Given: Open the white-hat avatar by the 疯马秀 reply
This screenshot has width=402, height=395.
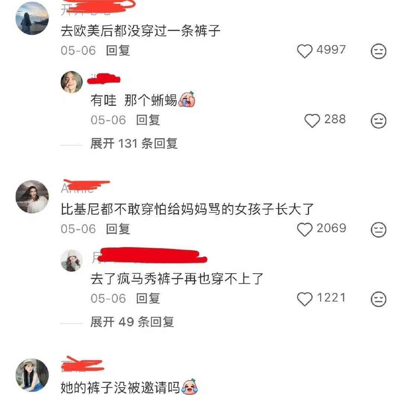Looking at the screenshot, I should (71, 261).
